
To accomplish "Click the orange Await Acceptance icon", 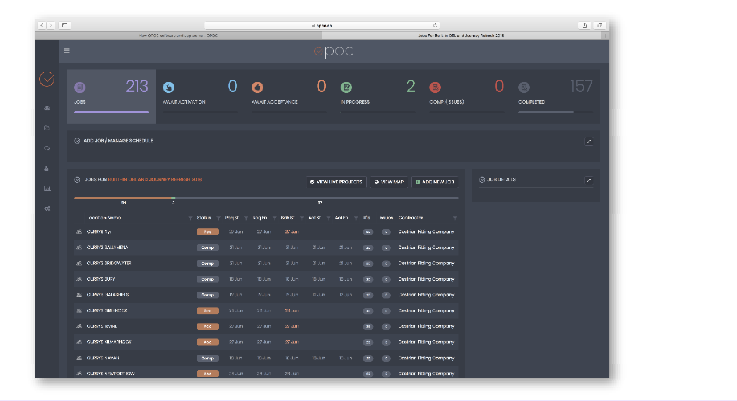I will 257,87.
